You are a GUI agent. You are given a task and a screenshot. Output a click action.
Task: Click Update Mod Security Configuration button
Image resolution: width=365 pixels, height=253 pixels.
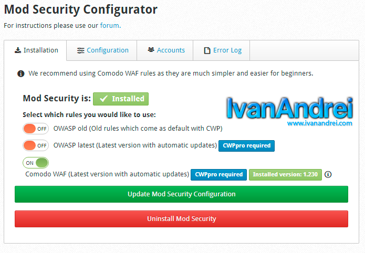point(181,194)
